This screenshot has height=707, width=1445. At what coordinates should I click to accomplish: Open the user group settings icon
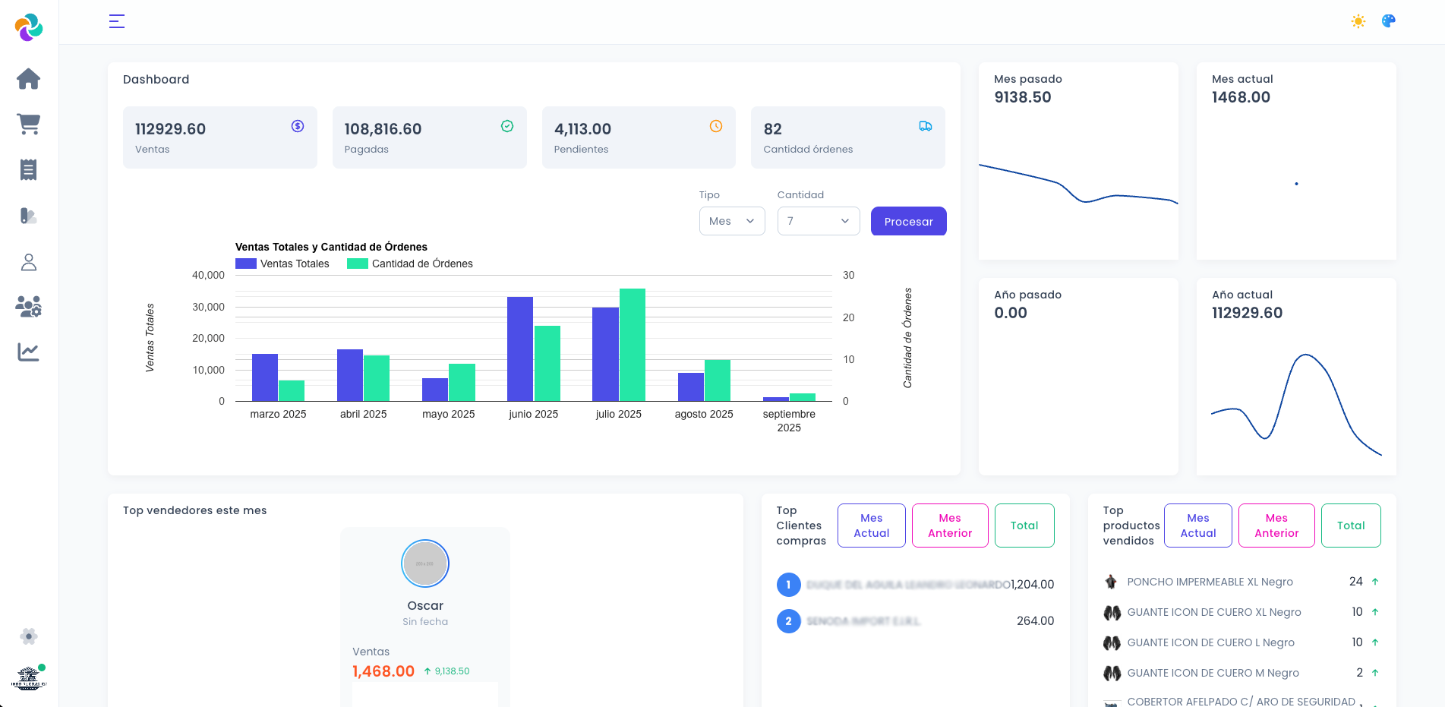coord(29,307)
